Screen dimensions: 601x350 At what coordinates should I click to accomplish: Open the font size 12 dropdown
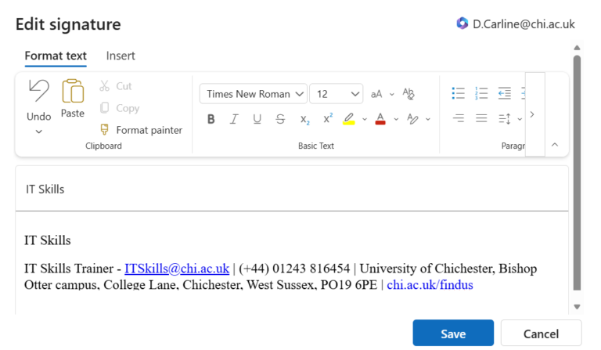[x=336, y=94]
